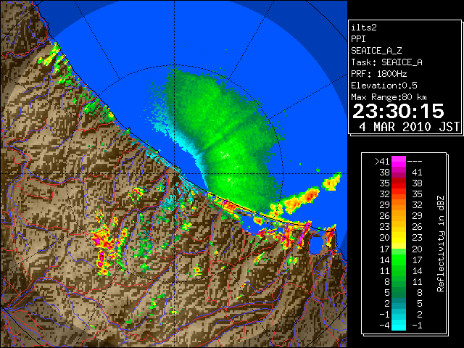Image resolution: width=464 pixels, height=348 pixels.
Task: Click the Reflectivity in dBZ axis label
Action: [x=441, y=244]
